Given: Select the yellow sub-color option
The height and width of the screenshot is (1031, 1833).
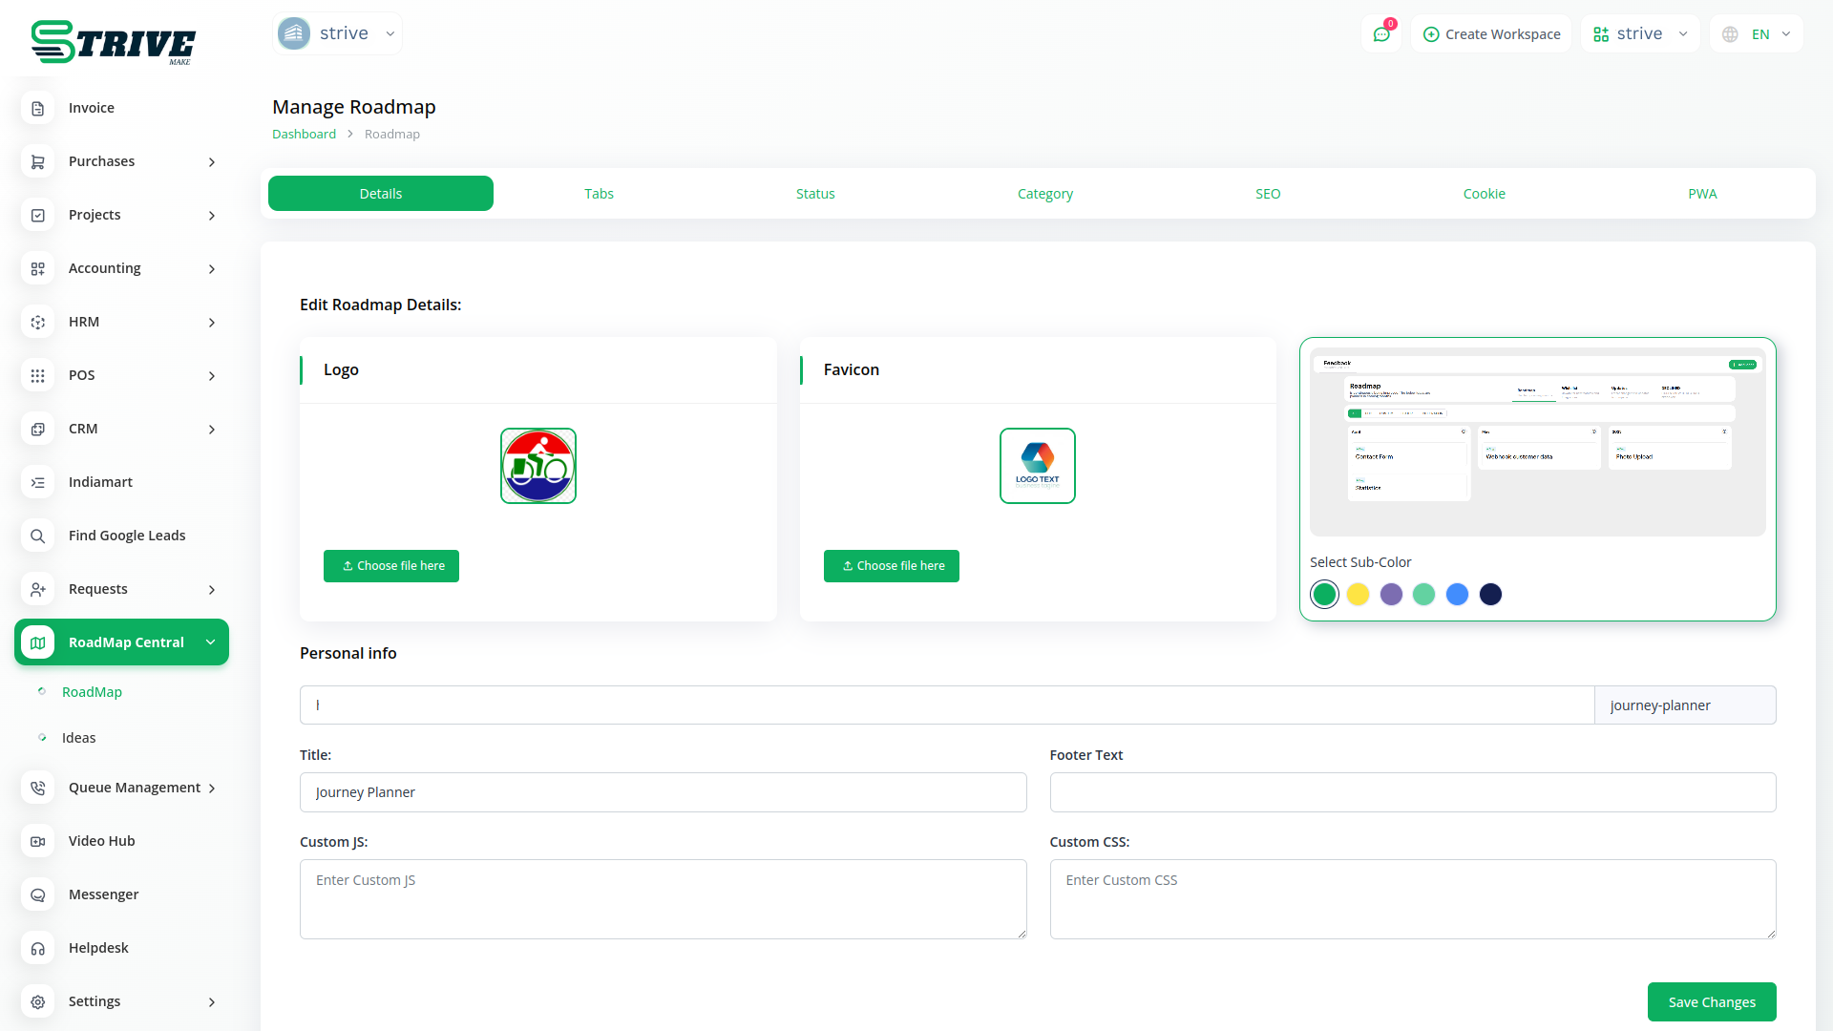Looking at the screenshot, I should click(x=1358, y=595).
